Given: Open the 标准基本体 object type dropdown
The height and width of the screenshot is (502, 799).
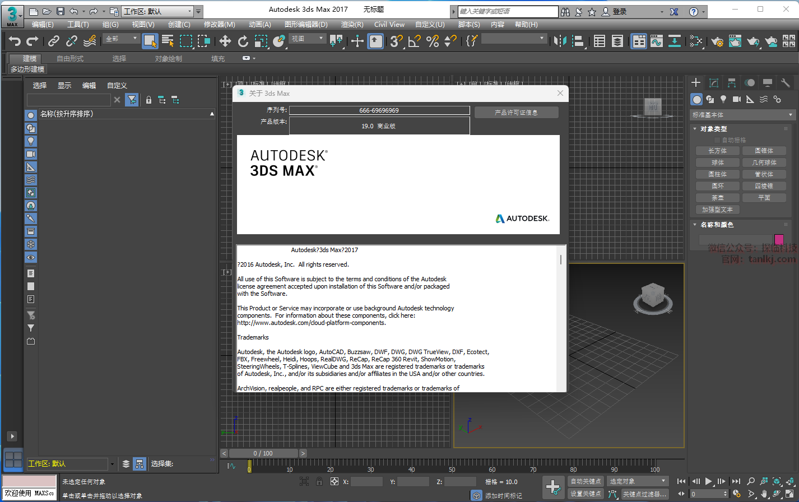Looking at the screenshot, I should point(742,115).
